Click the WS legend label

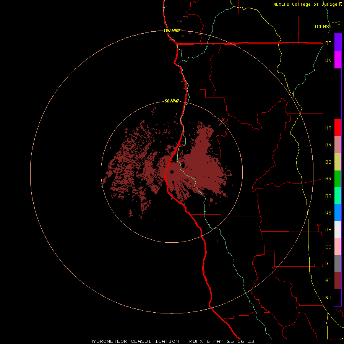328,213
